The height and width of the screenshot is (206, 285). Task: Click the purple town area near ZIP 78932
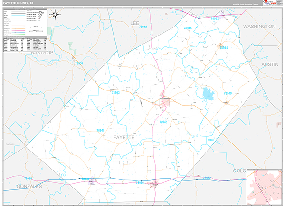coord(222,15)
